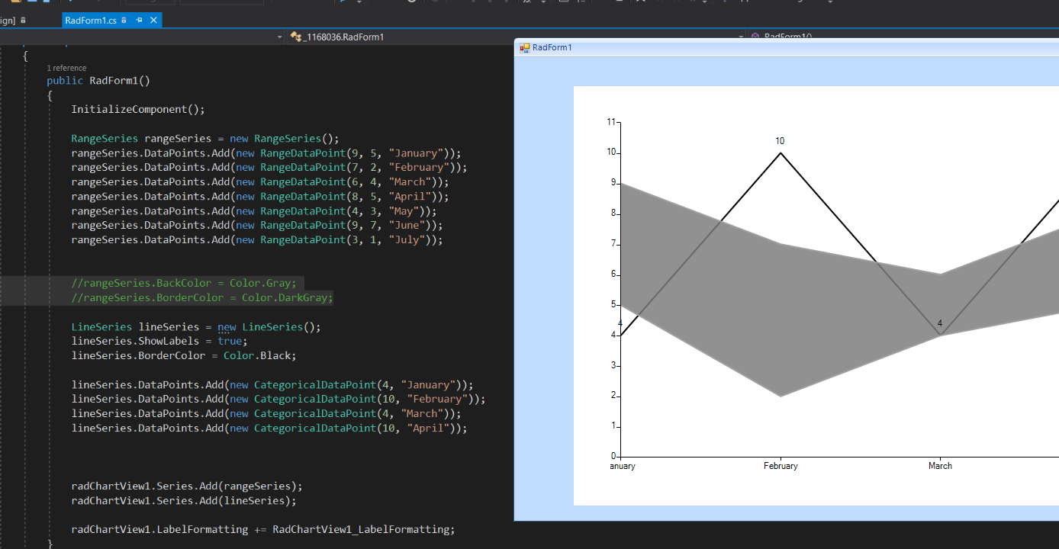Place cursor on InitializeComponent() line
The height and width of the screenshot is (549, 1059).
coord(138,109)
